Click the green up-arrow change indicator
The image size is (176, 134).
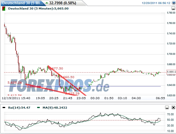click(47, 3)
